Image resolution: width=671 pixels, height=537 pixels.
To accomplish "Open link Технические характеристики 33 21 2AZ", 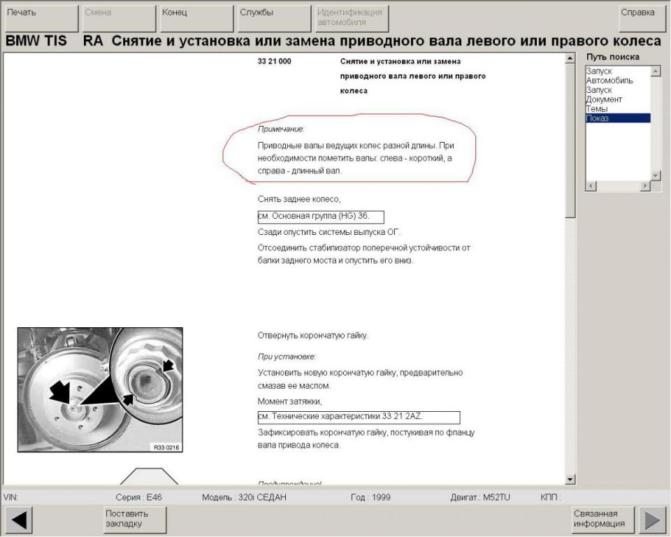I will tap(359, 417).
